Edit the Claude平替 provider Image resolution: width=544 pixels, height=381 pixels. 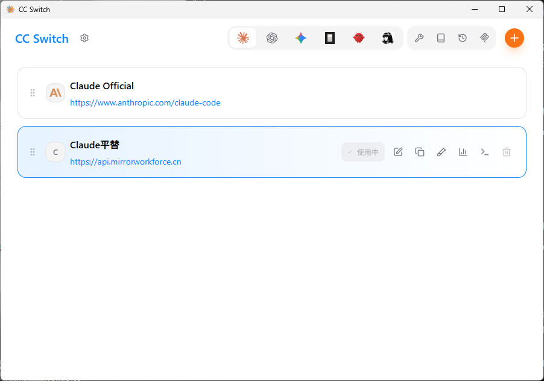pos(398,152)
